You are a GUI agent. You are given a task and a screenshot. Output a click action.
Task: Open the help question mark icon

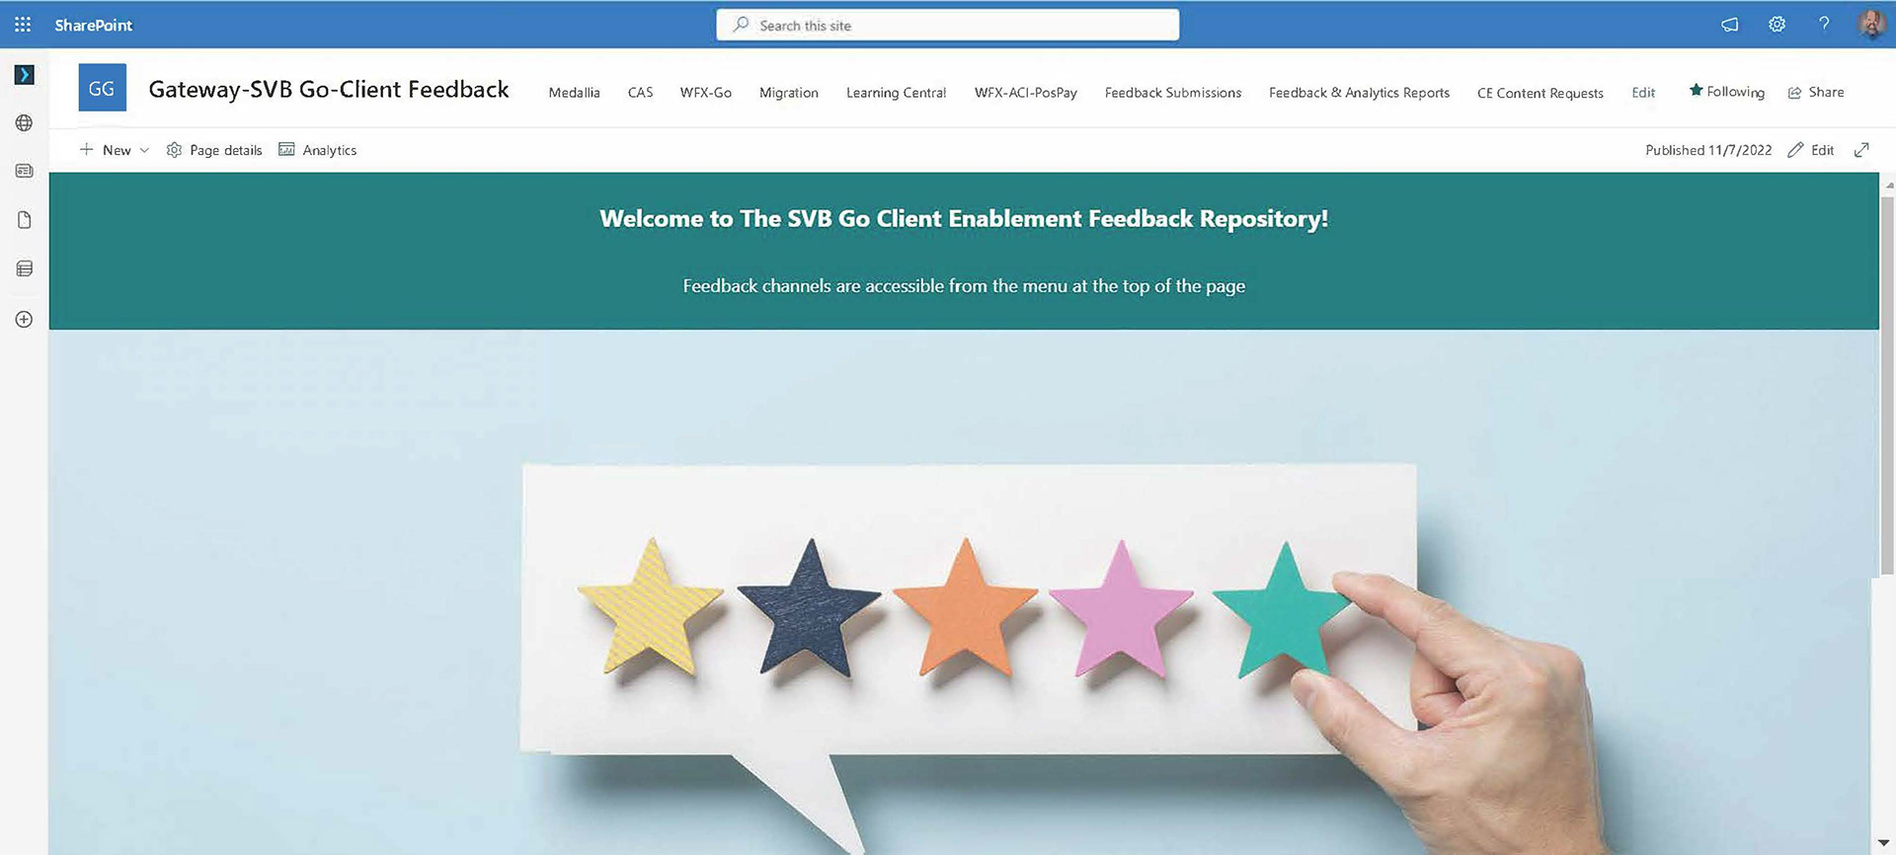pos(1823,25)
